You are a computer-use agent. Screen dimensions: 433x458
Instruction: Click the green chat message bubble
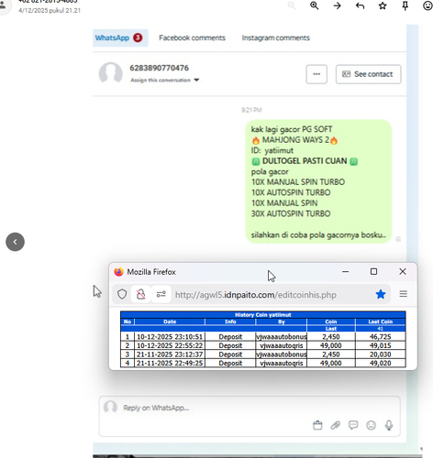pyautogui.click(x=318, y=181)
